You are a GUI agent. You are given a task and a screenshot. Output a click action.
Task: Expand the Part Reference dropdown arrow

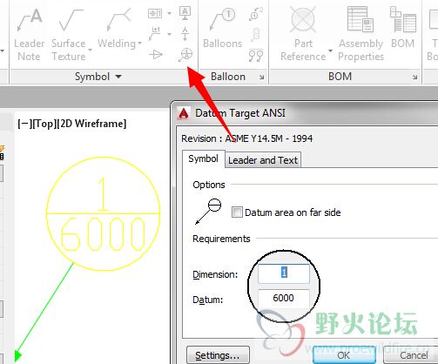[330, 51]
